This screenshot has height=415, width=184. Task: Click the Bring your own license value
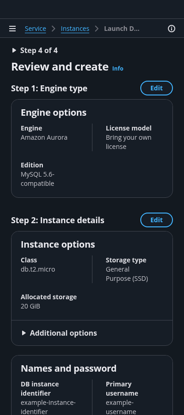128,142
